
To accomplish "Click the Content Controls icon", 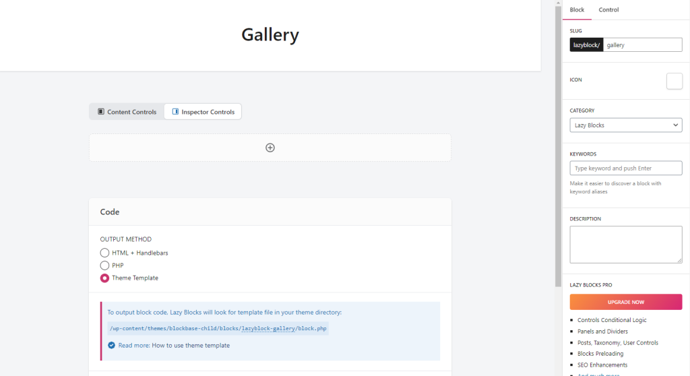I will tap(101, 112).
